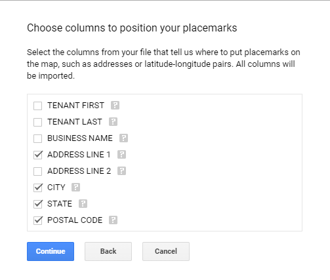The width and height of the screenshot is (330, 280).
Task: Uncheck the ADDRESS LINE 1 checkbox
Action: (x=37, y=155)
